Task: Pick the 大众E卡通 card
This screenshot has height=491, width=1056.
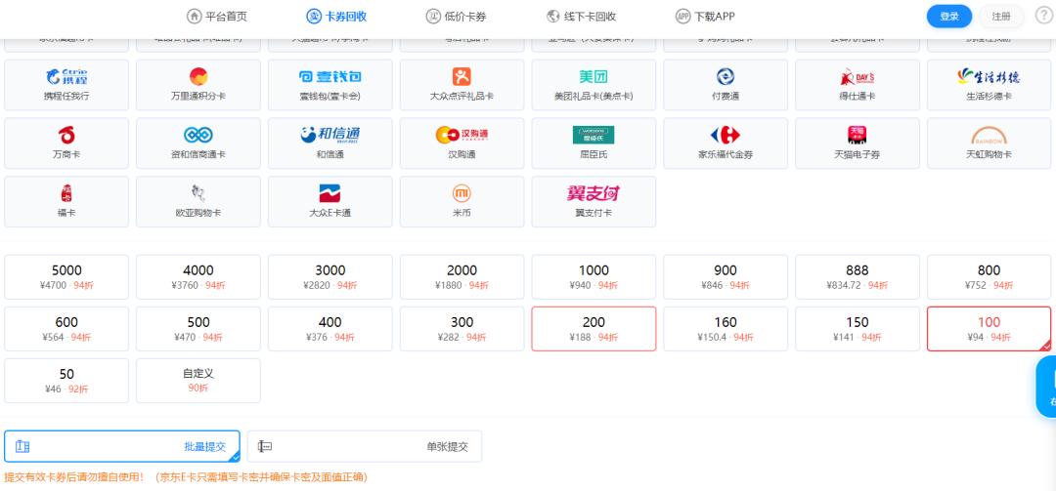Action: pyautogui.click(x=330, y=202)
